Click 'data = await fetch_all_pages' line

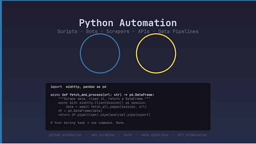coord(106,107)
